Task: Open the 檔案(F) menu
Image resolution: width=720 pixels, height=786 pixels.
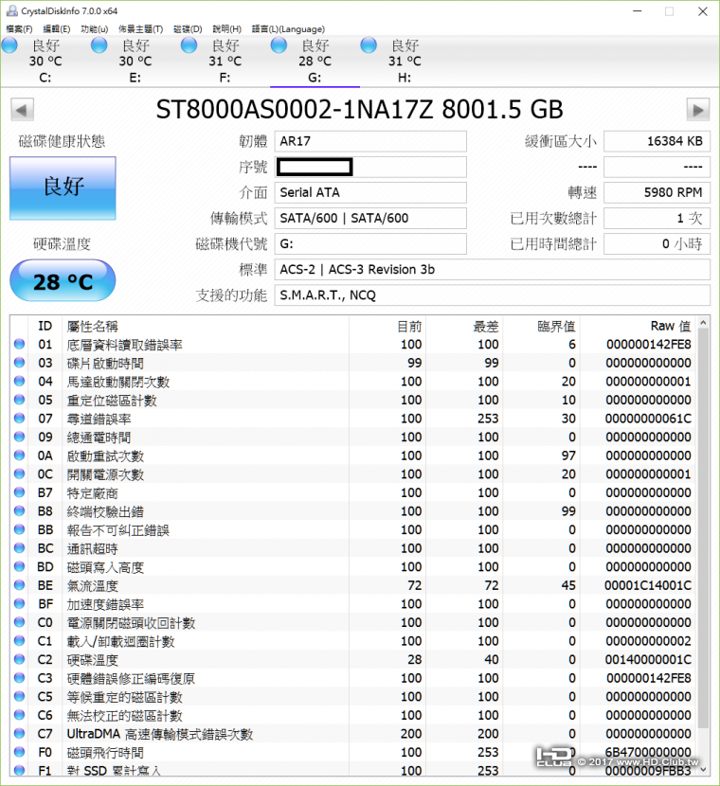Action: tap(19, 29)
